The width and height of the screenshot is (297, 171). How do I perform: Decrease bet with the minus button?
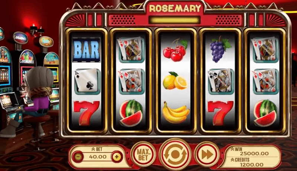[78, 157]
